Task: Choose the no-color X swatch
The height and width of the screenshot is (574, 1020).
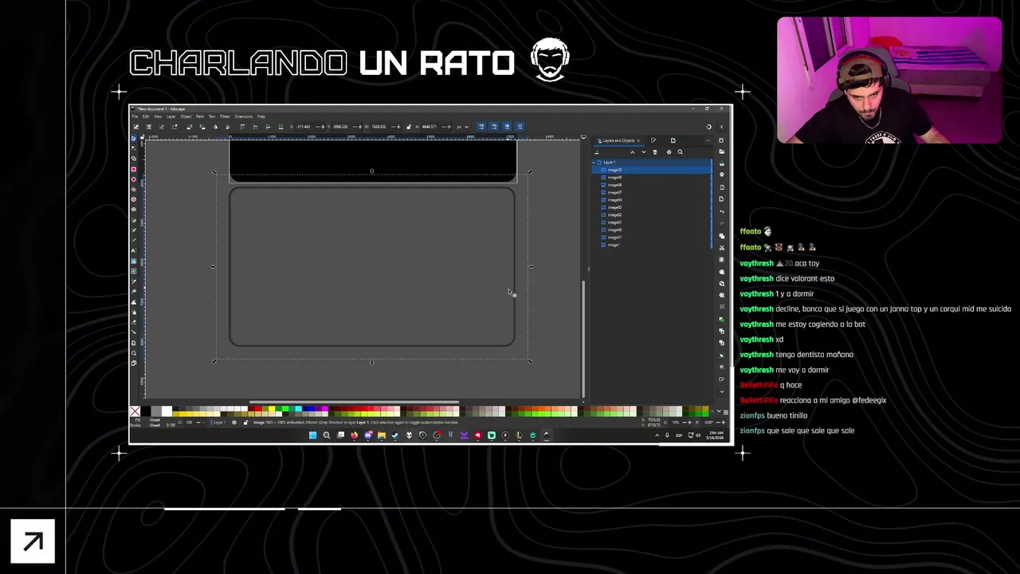Action: coord(135,411)
